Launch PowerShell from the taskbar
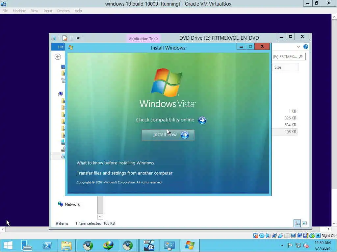 click(x=47, y=245)
